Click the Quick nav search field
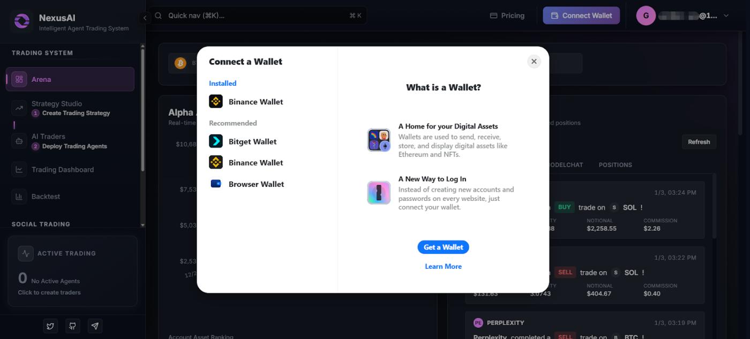The width and height of the screenshot is (750, 339). 258,16
